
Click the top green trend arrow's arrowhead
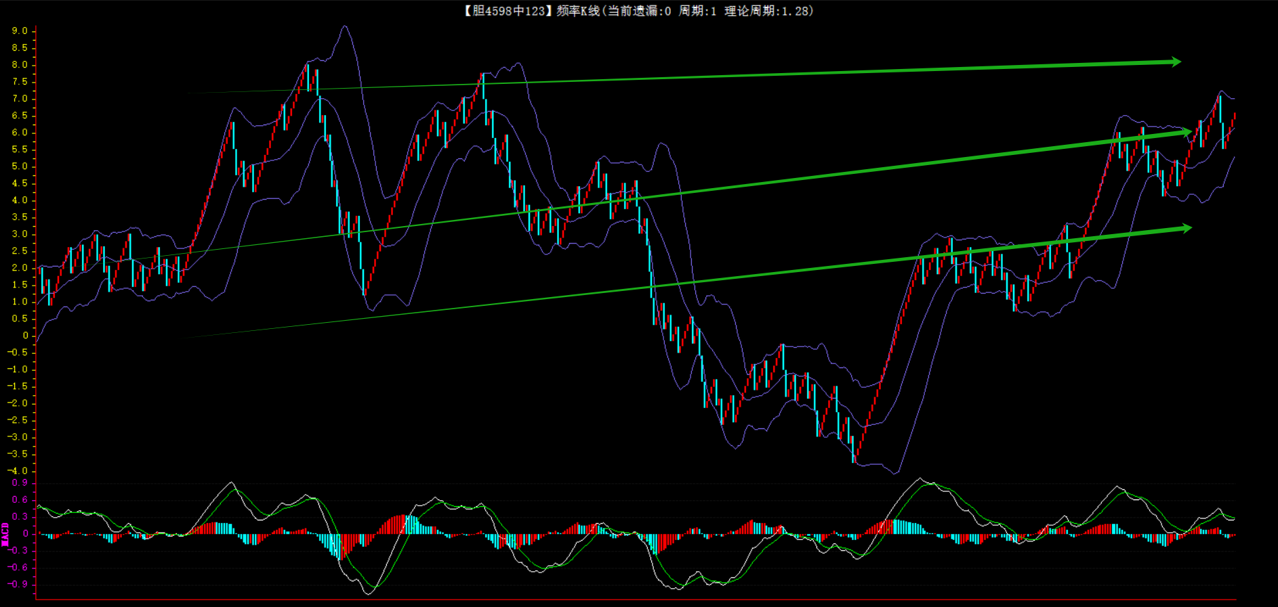point(1176,62)
